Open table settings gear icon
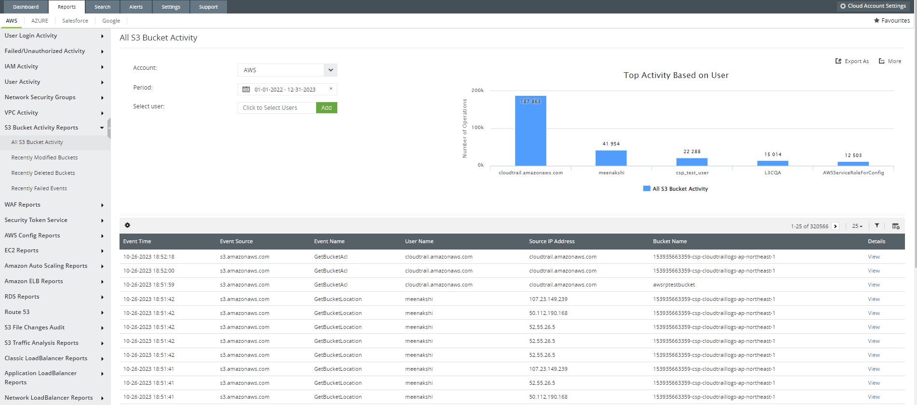The height and width of the screenshot is (405, 917). coord(127,225)
